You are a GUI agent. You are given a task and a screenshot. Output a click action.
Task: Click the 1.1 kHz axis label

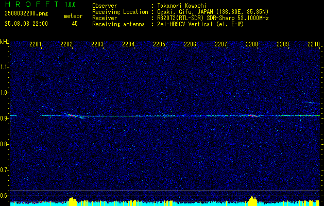[x=3, y=67]
